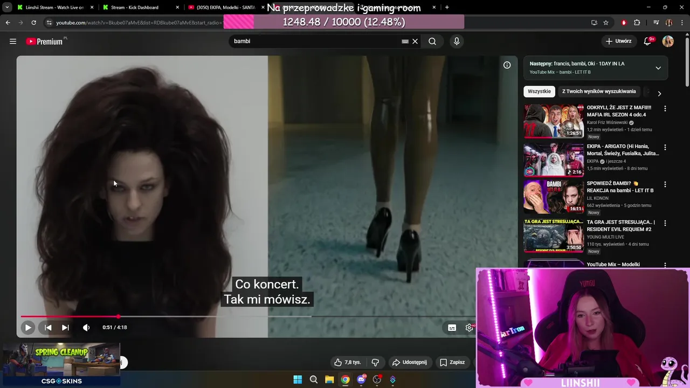Open Discord from the taskbar
Viewport: 690px width, 388px height.
361,379
